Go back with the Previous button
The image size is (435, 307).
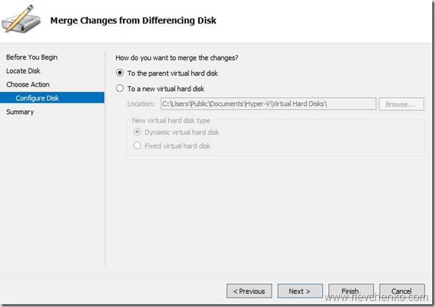click(249, 291)
